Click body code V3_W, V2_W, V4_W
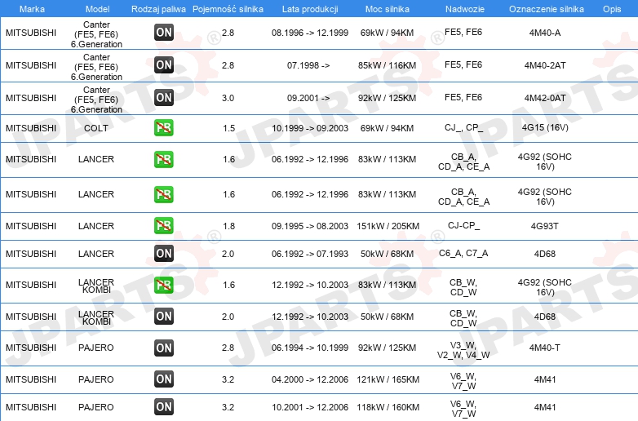Viewport: 638px width, 421px height. pyautogui.click(x=463, y=350)
